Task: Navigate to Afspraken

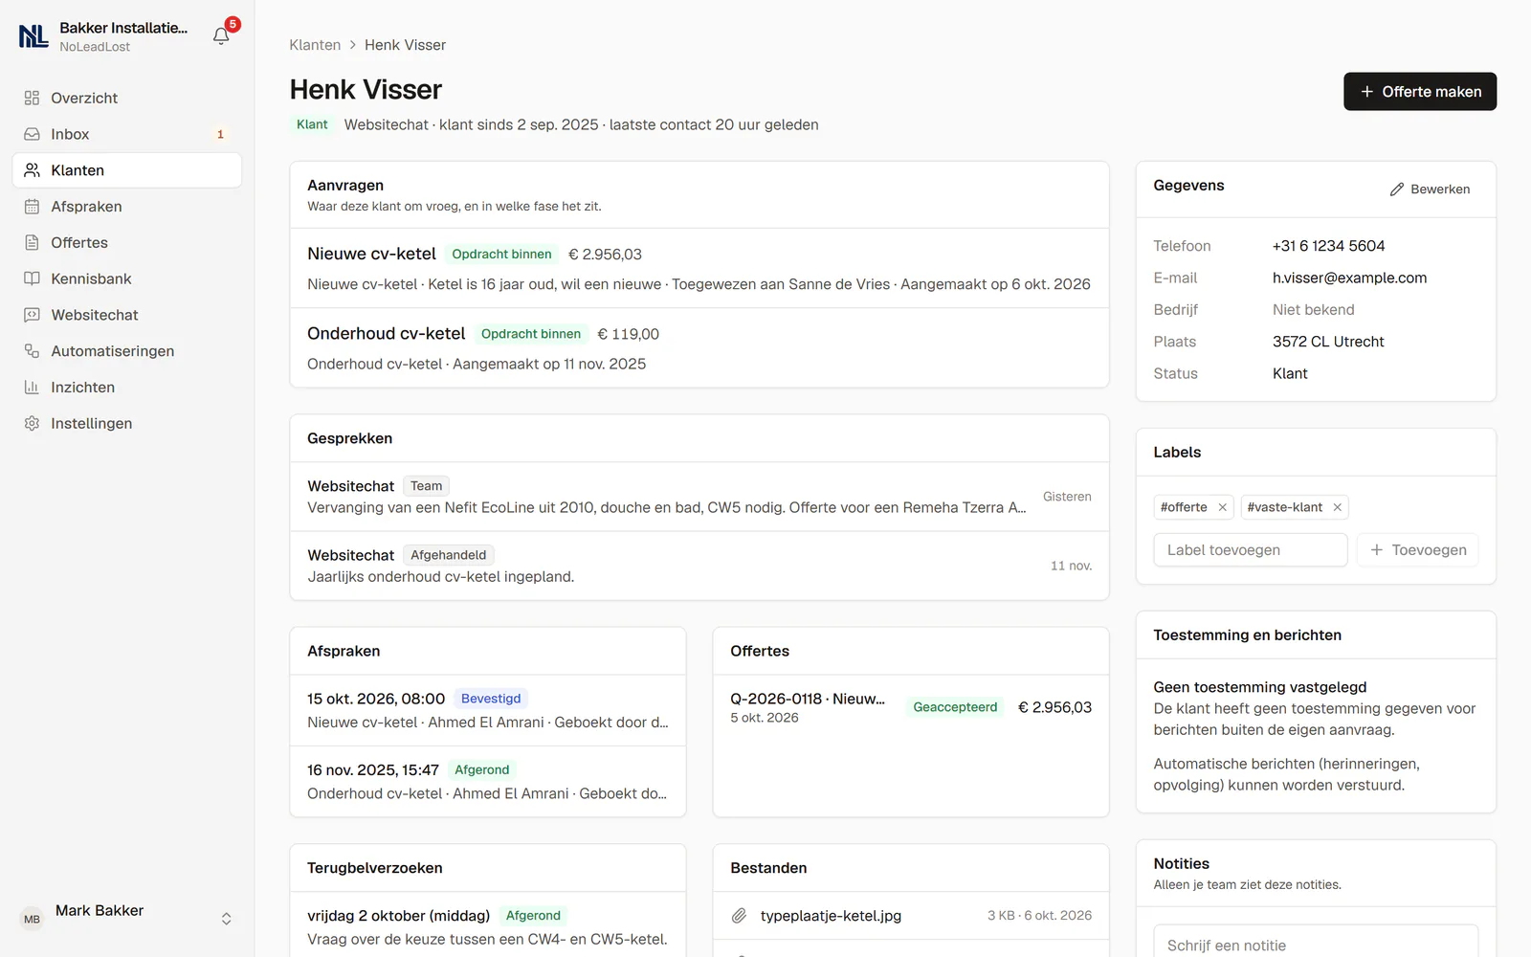Action: click(127, 207)
